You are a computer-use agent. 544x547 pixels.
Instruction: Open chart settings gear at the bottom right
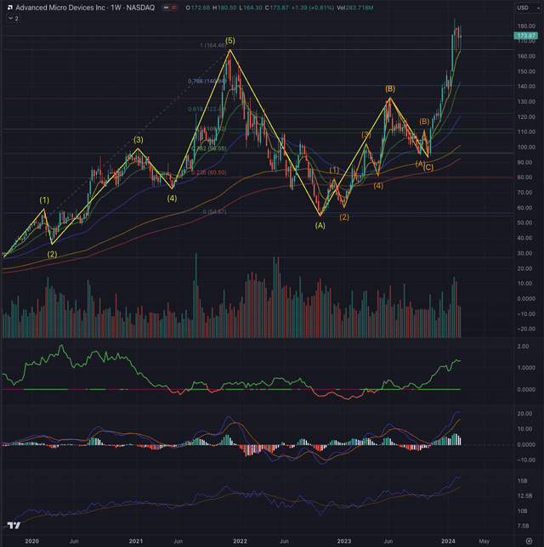[529, 541]
